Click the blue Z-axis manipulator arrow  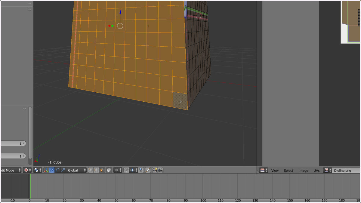click(x=120, y=12)
